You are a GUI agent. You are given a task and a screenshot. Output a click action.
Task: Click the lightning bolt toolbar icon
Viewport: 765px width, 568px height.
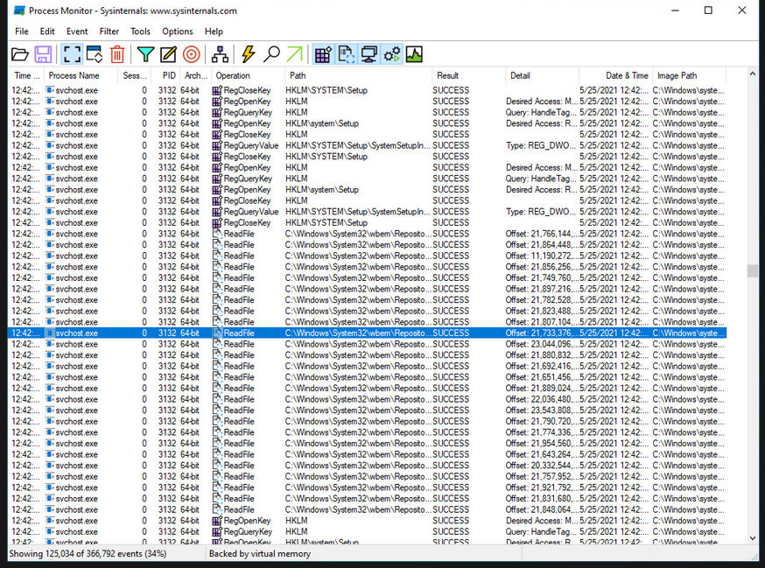(249, 54)
